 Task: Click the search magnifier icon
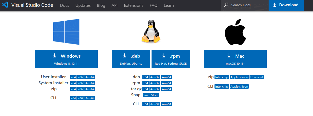click(x=226, y=5)
